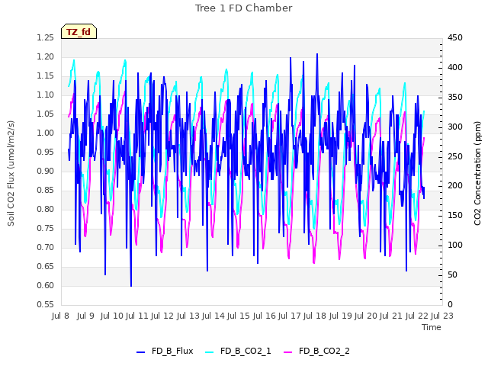Click the 0.55 left axis value
Image resolution: width=488 pixels, height=366 pixels.
click(46, 305)
